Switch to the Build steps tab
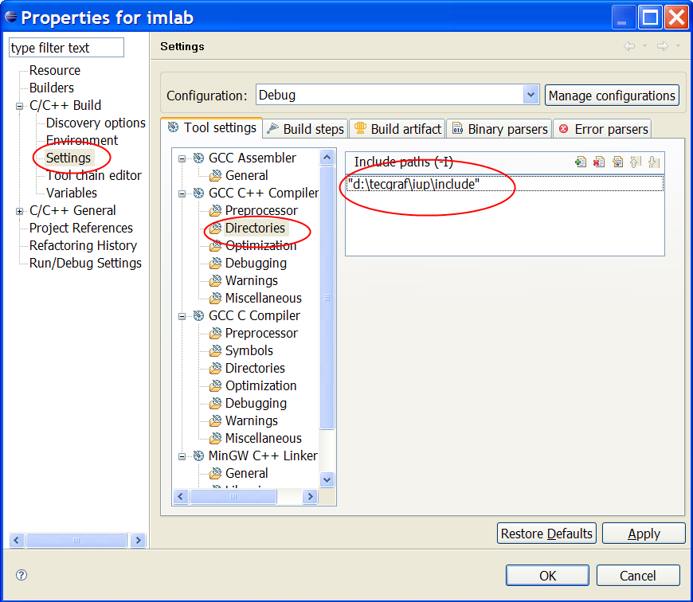This screenshot has height=602, width=693. (306, 129)
